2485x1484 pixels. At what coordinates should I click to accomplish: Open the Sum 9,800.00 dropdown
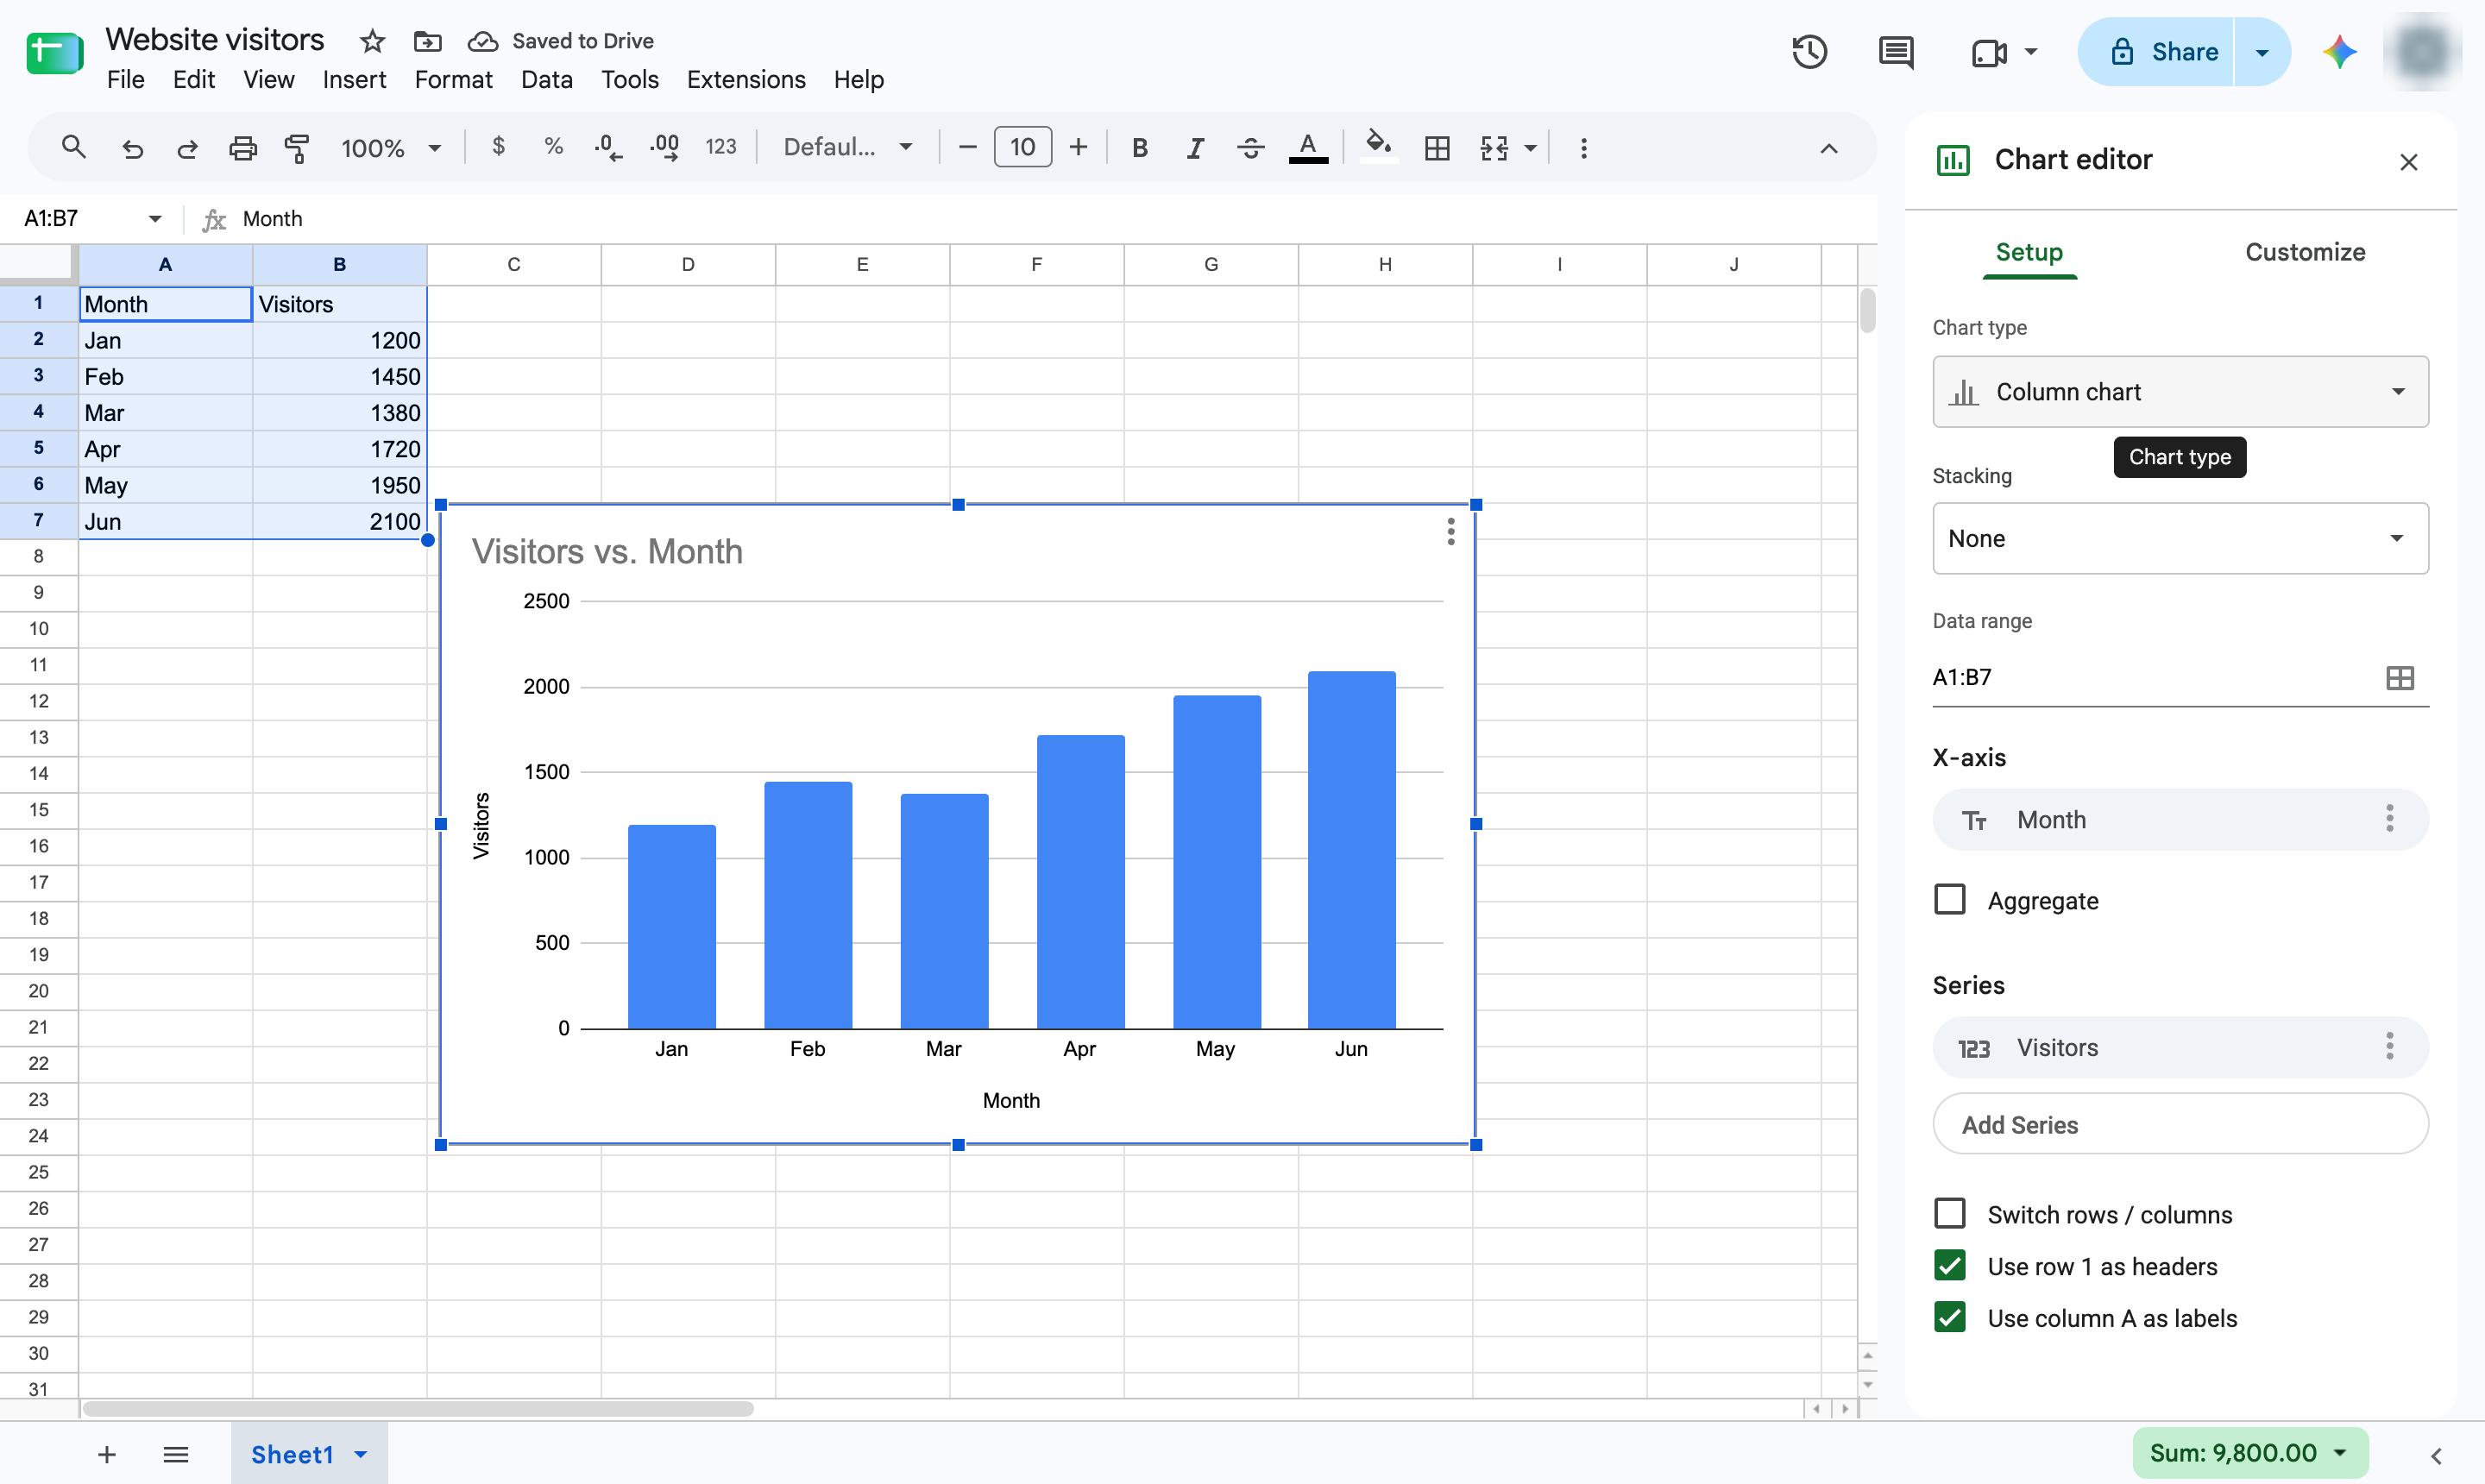(2250, 1453)
